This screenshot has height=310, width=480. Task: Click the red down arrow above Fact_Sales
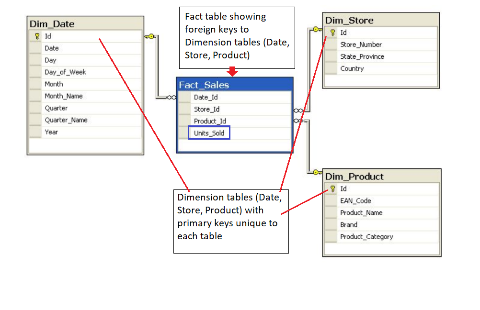[x=232, y=71]
